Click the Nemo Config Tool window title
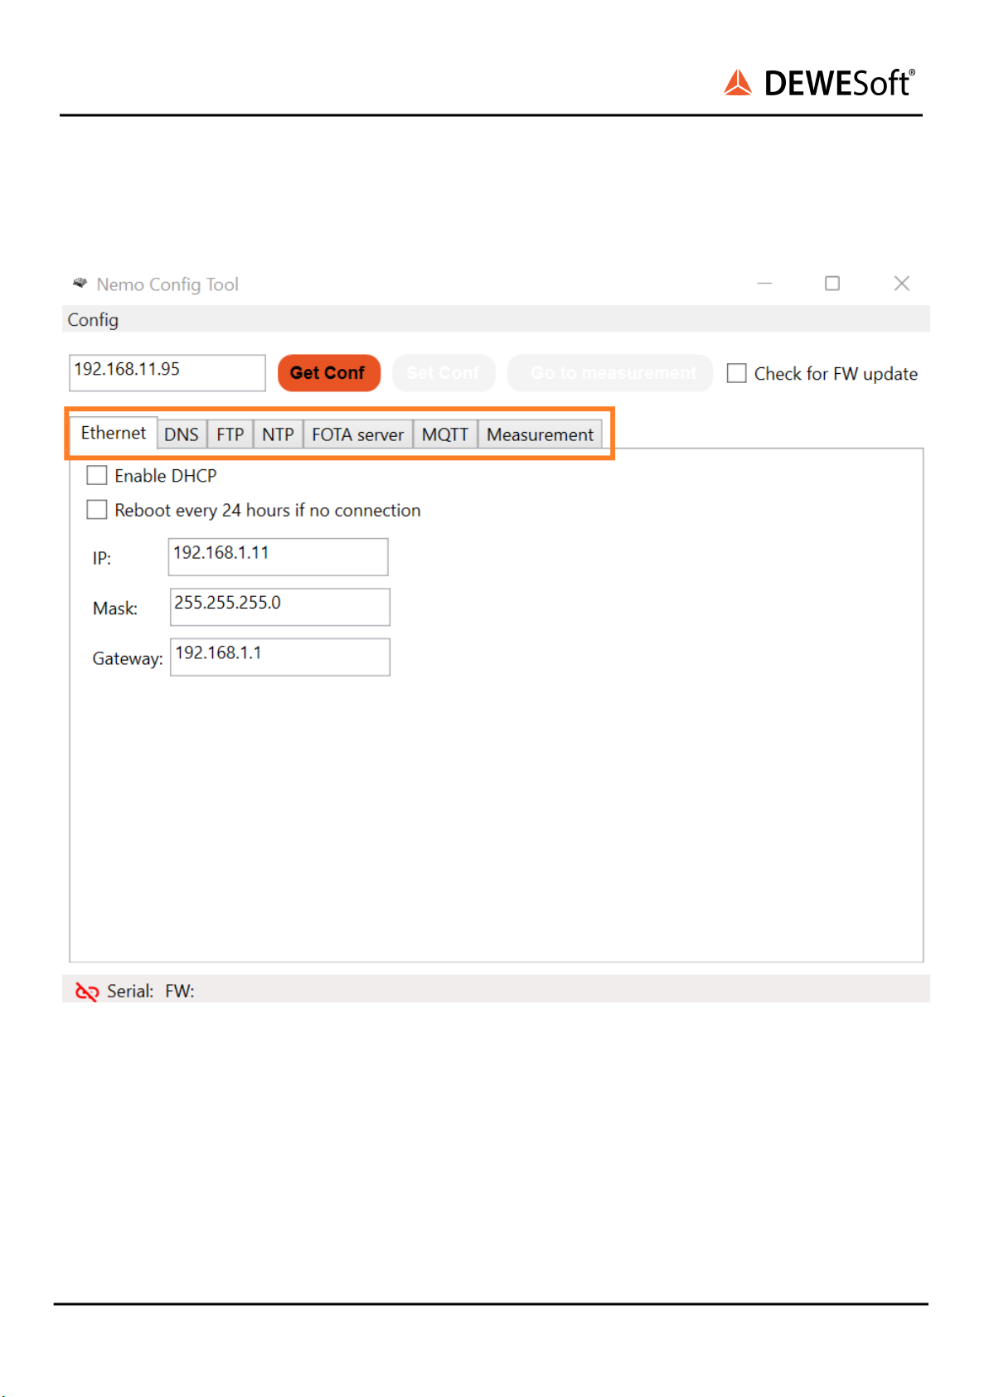The height and width of the screenshot is (1397, 989). tap(167, 284)
